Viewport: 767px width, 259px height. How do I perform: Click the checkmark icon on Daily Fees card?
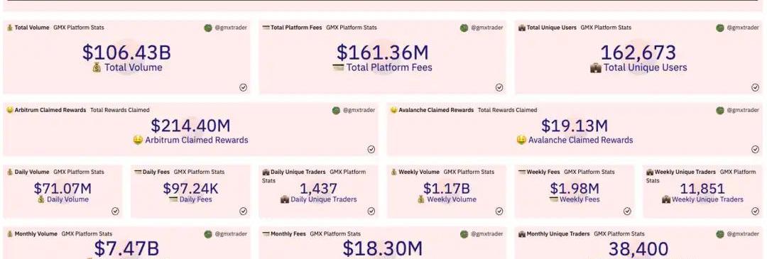coord(243,211)
